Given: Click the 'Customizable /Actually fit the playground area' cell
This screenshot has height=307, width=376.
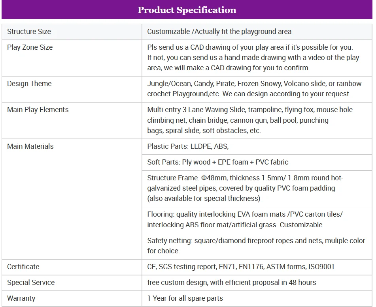Looking at the screenshot, I should [x=219, y=32].
